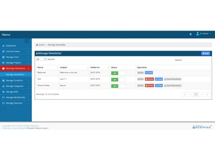Click the Manage Newsletters envelope icon

(3, 68)
